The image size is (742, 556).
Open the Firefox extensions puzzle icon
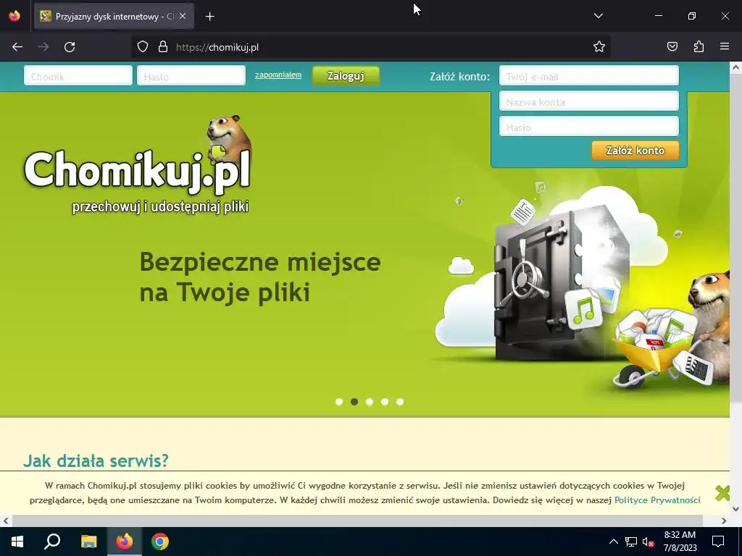click(x=699, y=47)
